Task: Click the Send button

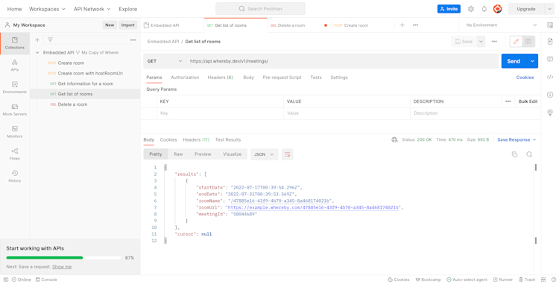Action: (514, 61)
